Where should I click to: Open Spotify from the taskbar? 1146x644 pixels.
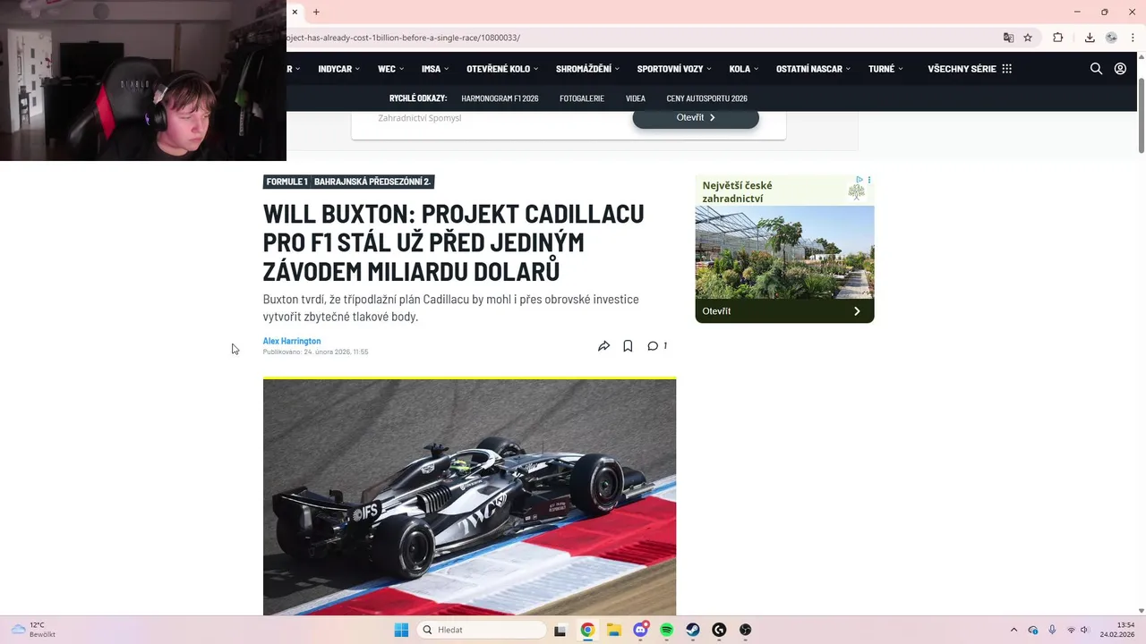coord(666,630)
